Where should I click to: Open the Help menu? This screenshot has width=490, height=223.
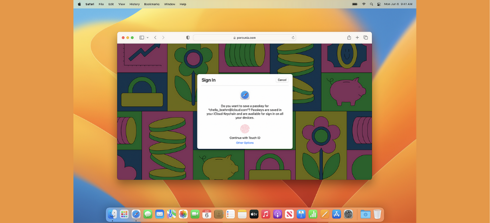[183, 4]
